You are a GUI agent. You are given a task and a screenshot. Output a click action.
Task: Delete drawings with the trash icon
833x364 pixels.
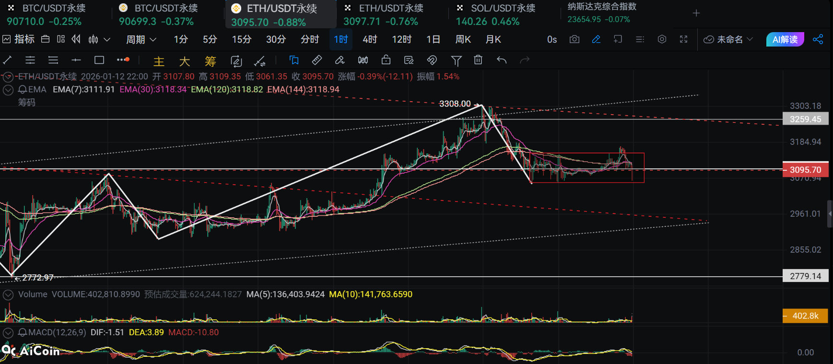[478, 60]
